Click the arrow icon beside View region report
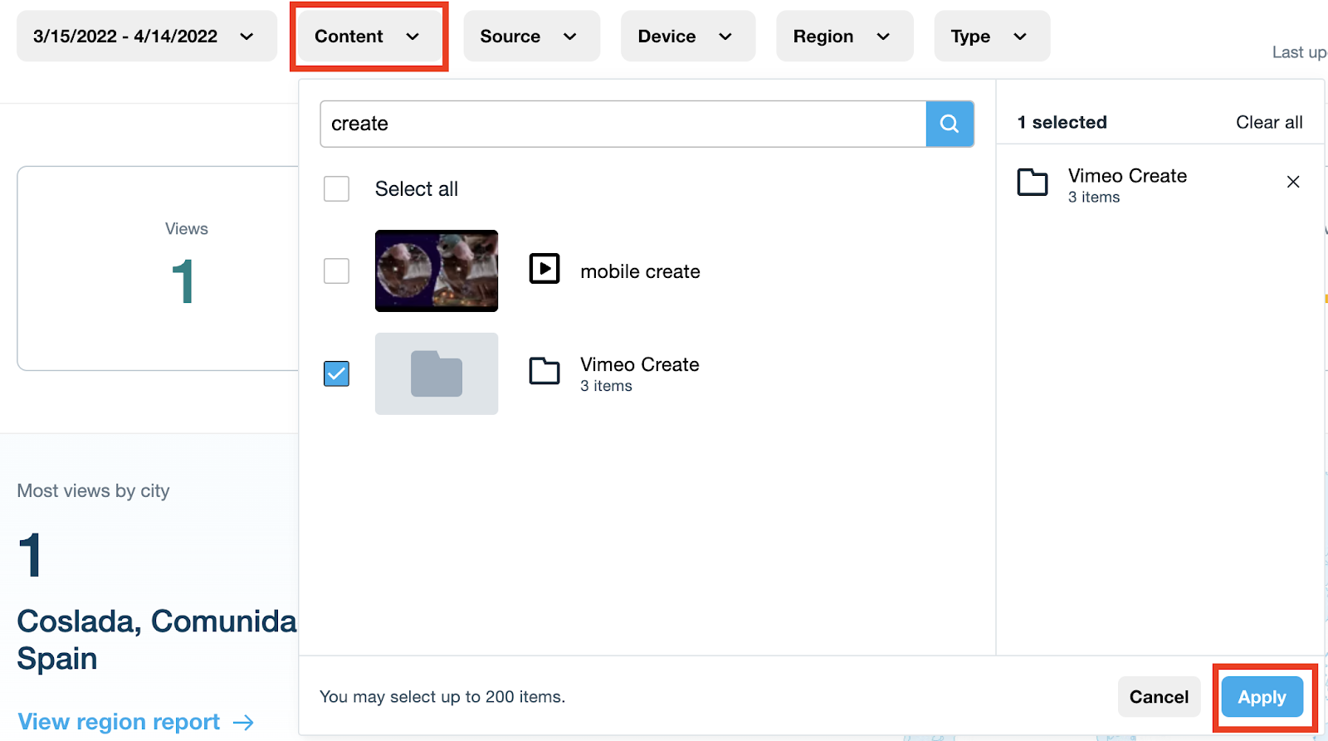Viewport: 1328px width, 741px height. (x=243, y=723)
